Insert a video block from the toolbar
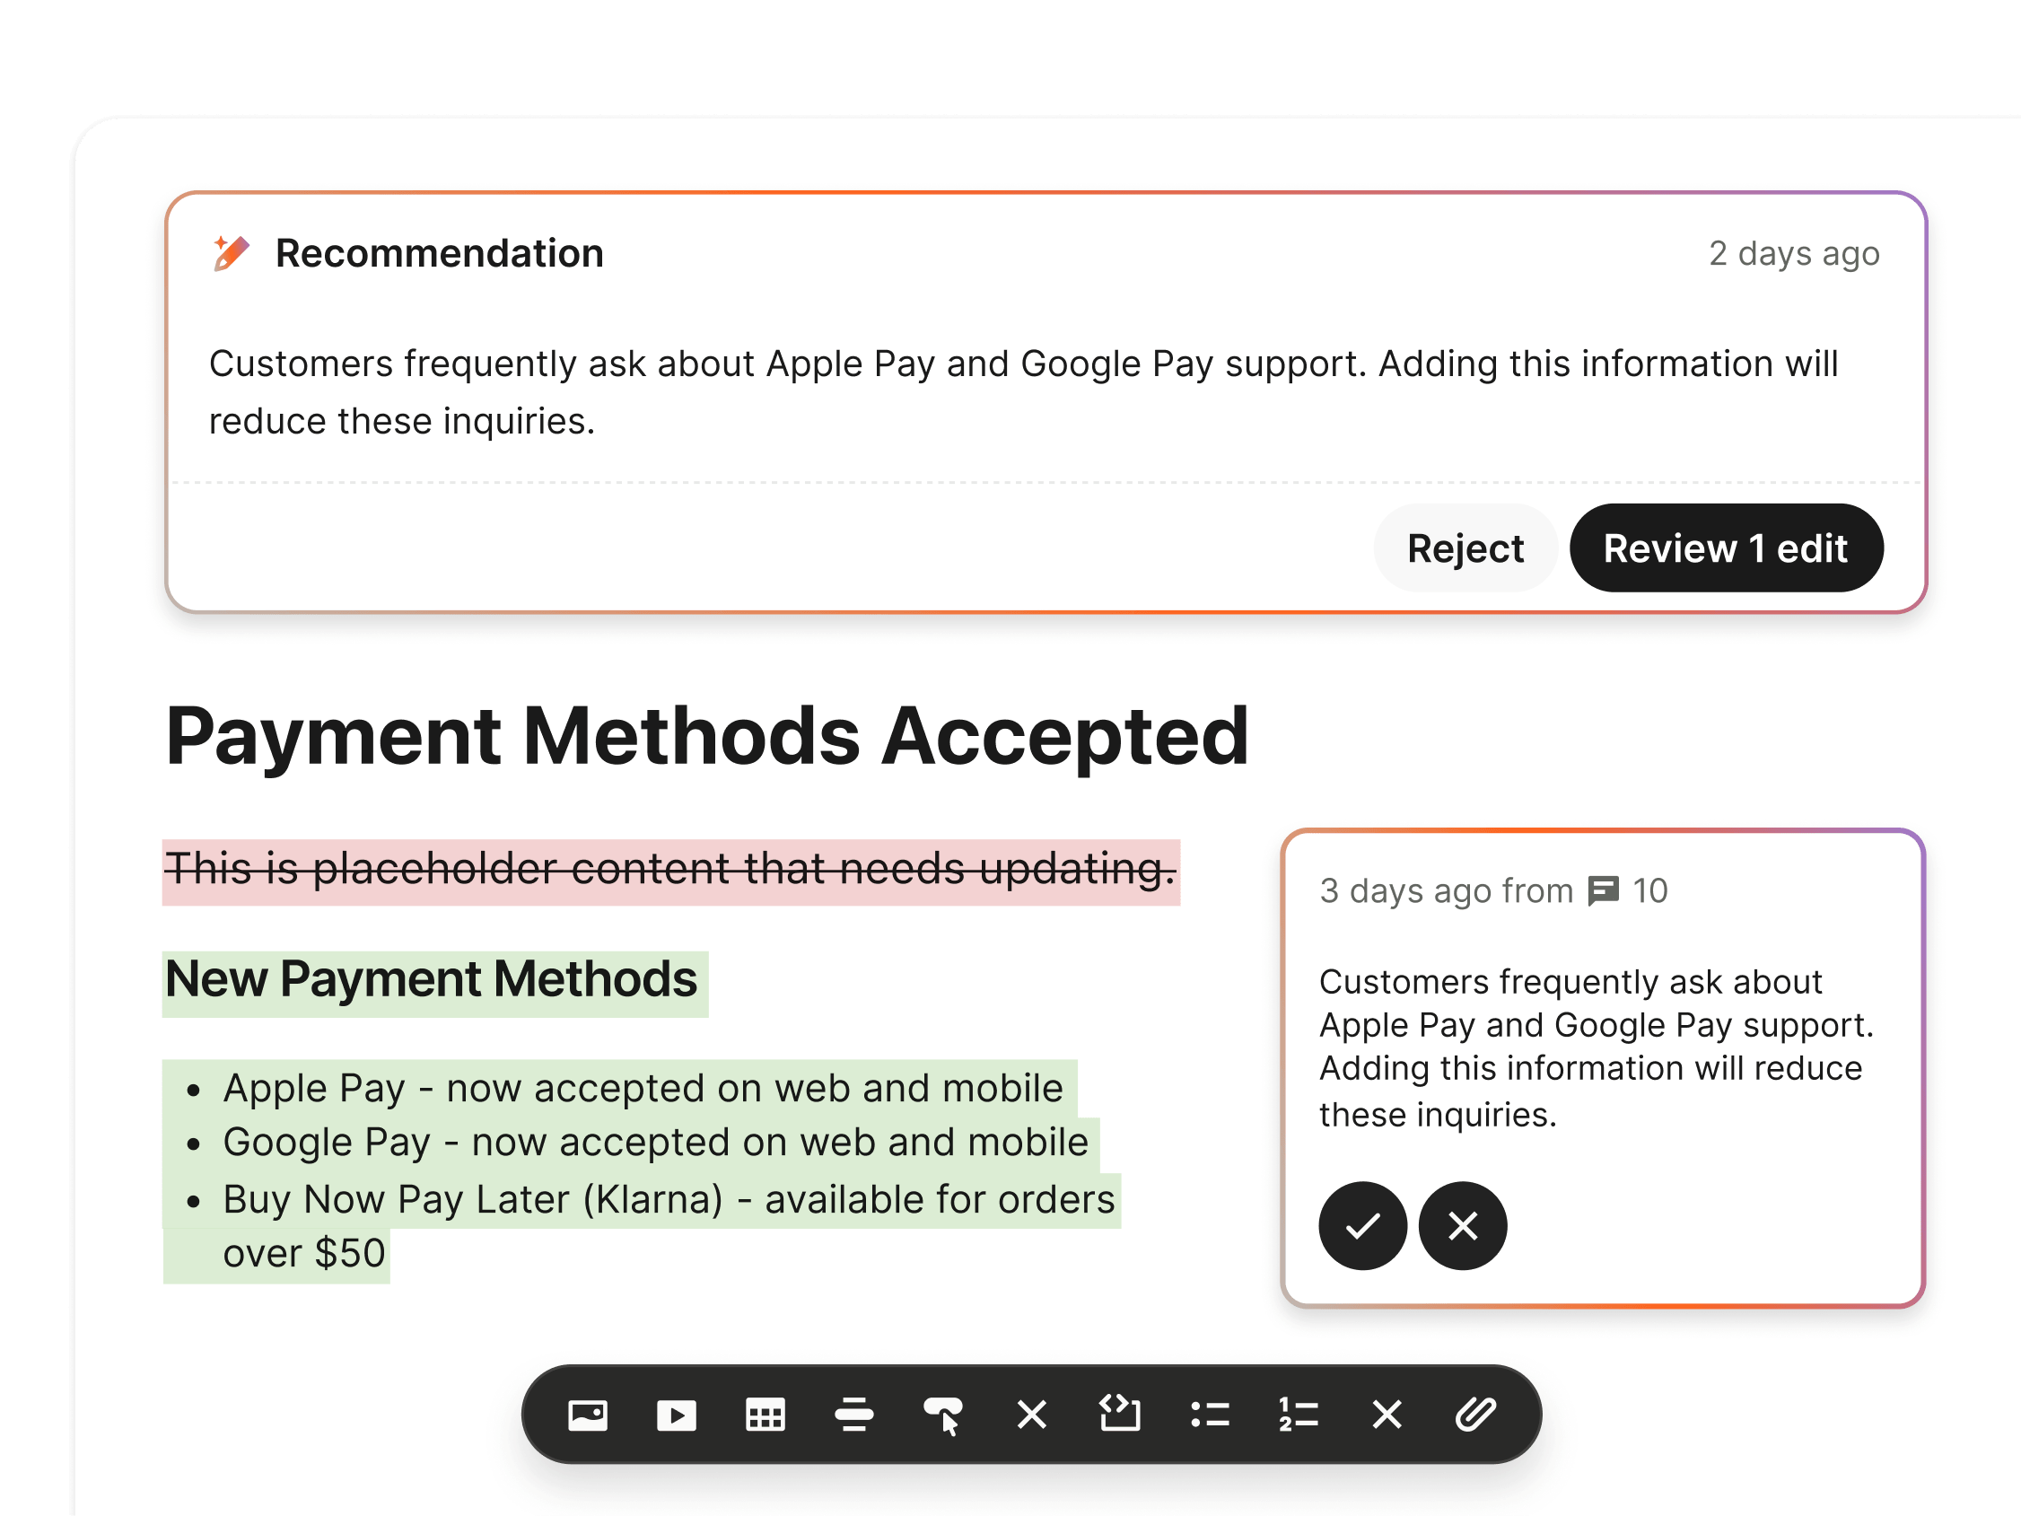Viewport: 2021px width, 1516px height. click(676, 1415)
